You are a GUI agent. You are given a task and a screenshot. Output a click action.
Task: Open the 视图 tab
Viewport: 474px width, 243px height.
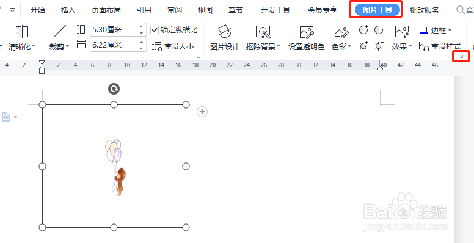tap(205, 10)
